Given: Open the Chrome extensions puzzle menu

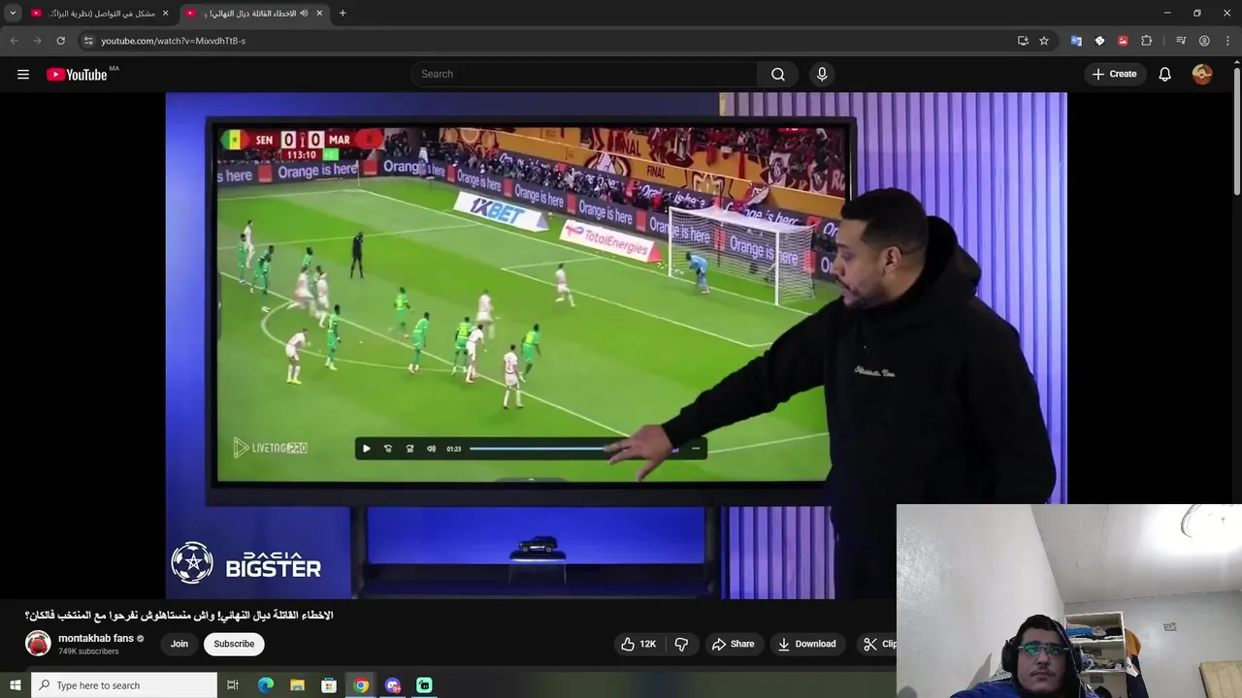Looking at the screenshot, I should (x=1146, y=41).
